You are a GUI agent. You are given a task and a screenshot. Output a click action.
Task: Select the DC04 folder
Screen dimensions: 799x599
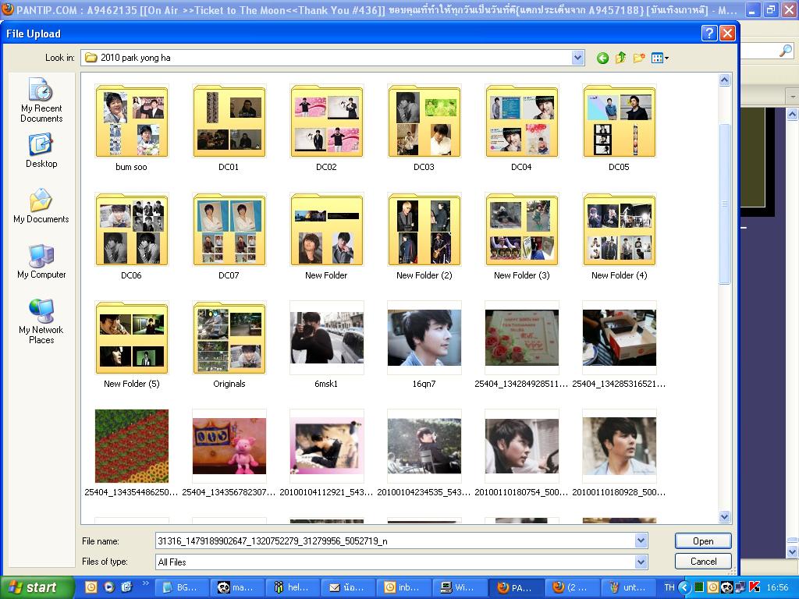pyautogui.click(x=522, y=128)
